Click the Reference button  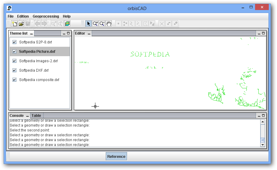(116, 156)
